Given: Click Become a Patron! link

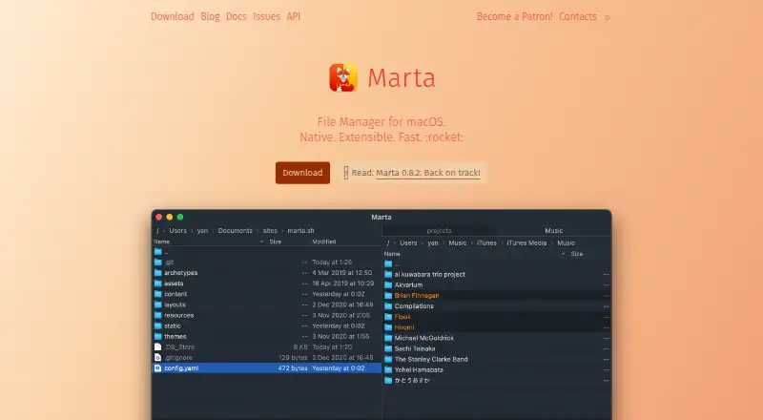Looking at the screenshot, I should (514, 16).
